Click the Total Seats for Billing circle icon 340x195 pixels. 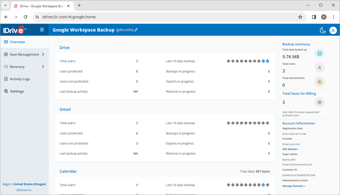point(319,102)
